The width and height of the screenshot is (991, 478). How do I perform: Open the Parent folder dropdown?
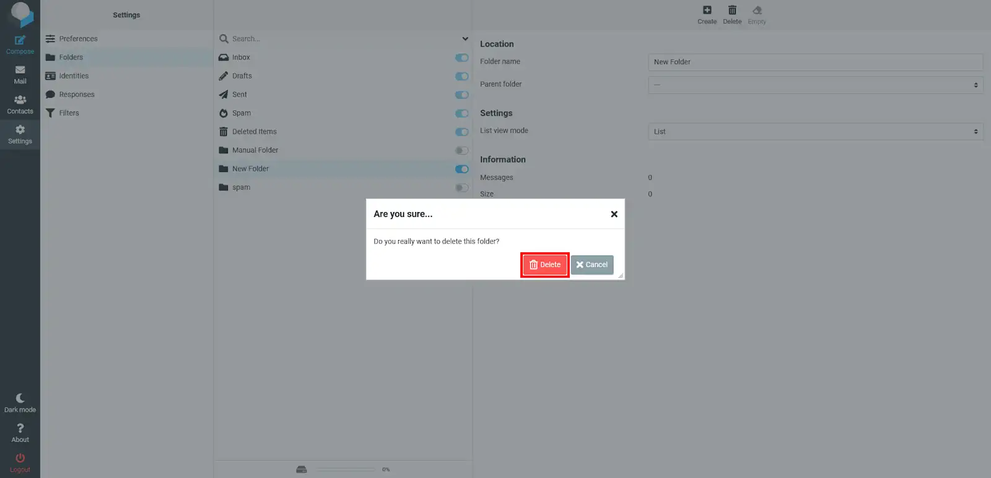815,85
